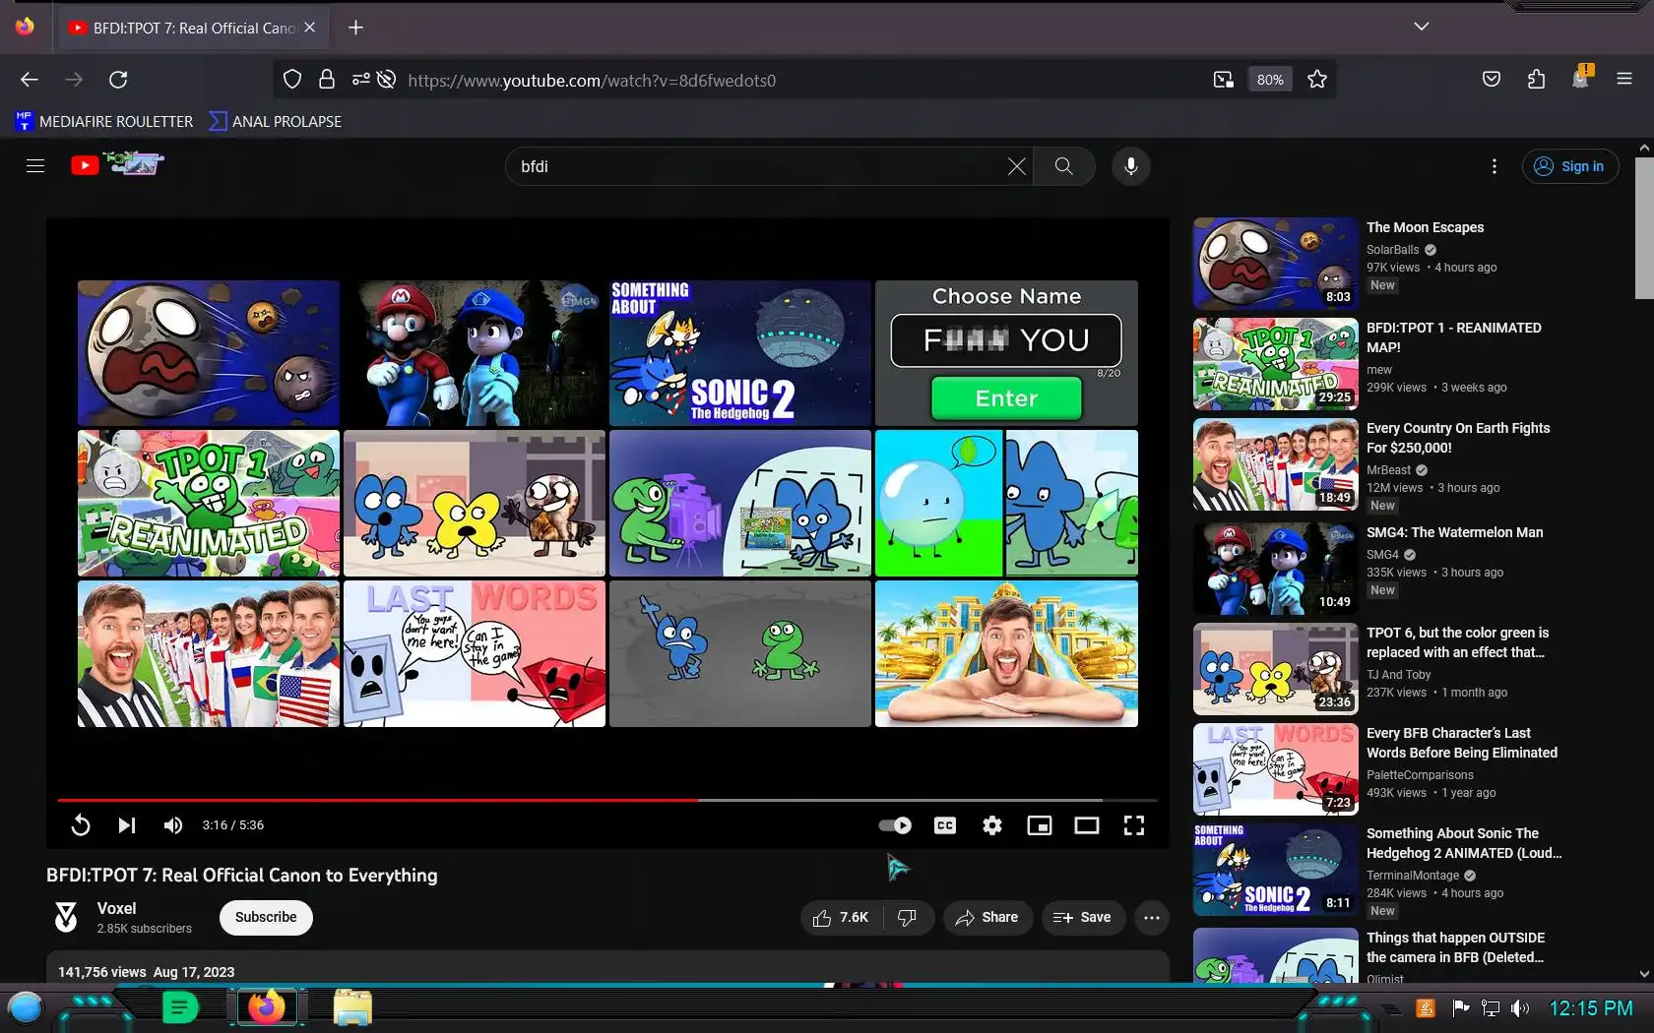Reset the 80% zoom level
Viewport: 1654px width, 1033px height.
[x=1270, y=80]
